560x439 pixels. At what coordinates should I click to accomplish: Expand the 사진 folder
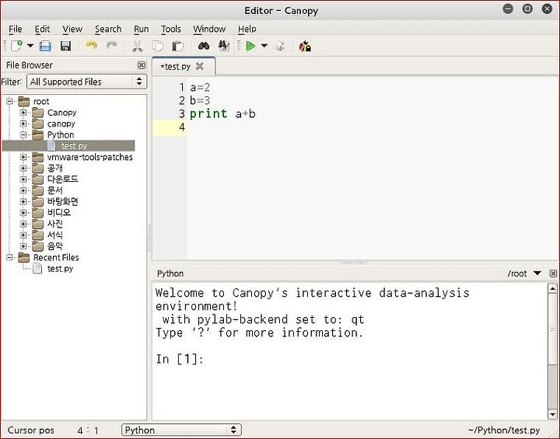click(x=23, y=224)
